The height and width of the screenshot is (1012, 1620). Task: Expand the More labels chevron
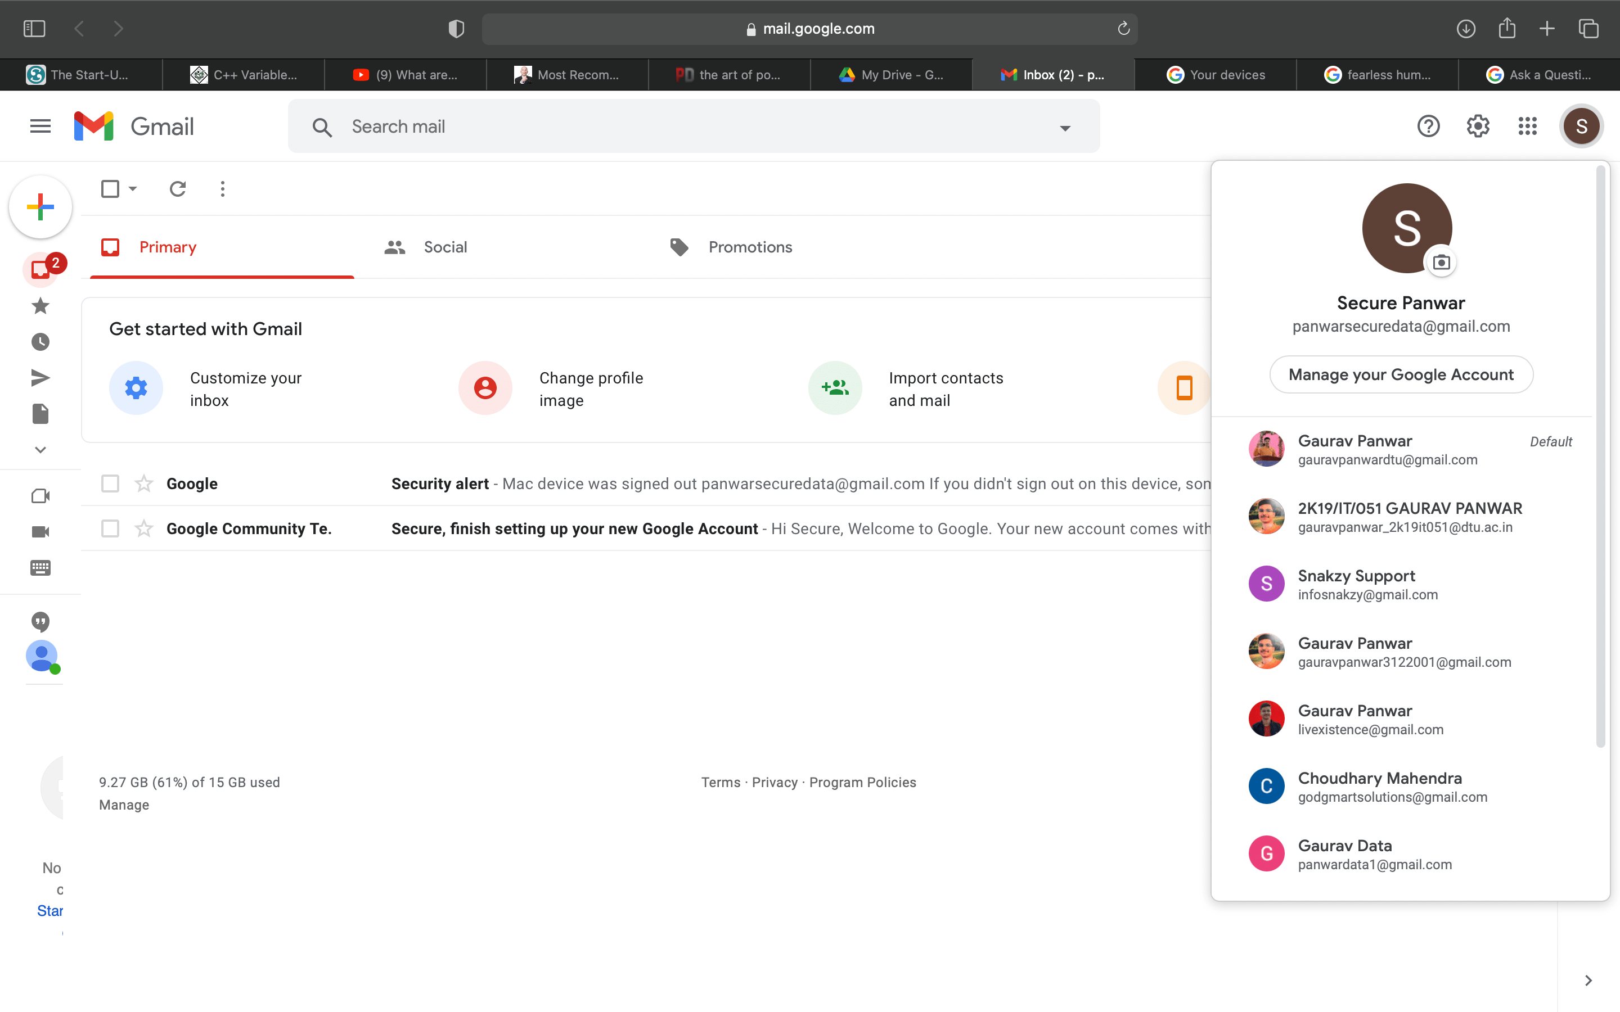coord(40,450)
